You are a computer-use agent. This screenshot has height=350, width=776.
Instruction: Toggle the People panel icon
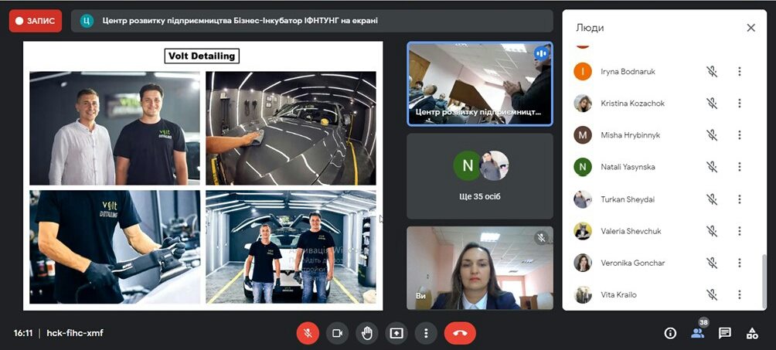pyautogui.click(x=697, y=333)
